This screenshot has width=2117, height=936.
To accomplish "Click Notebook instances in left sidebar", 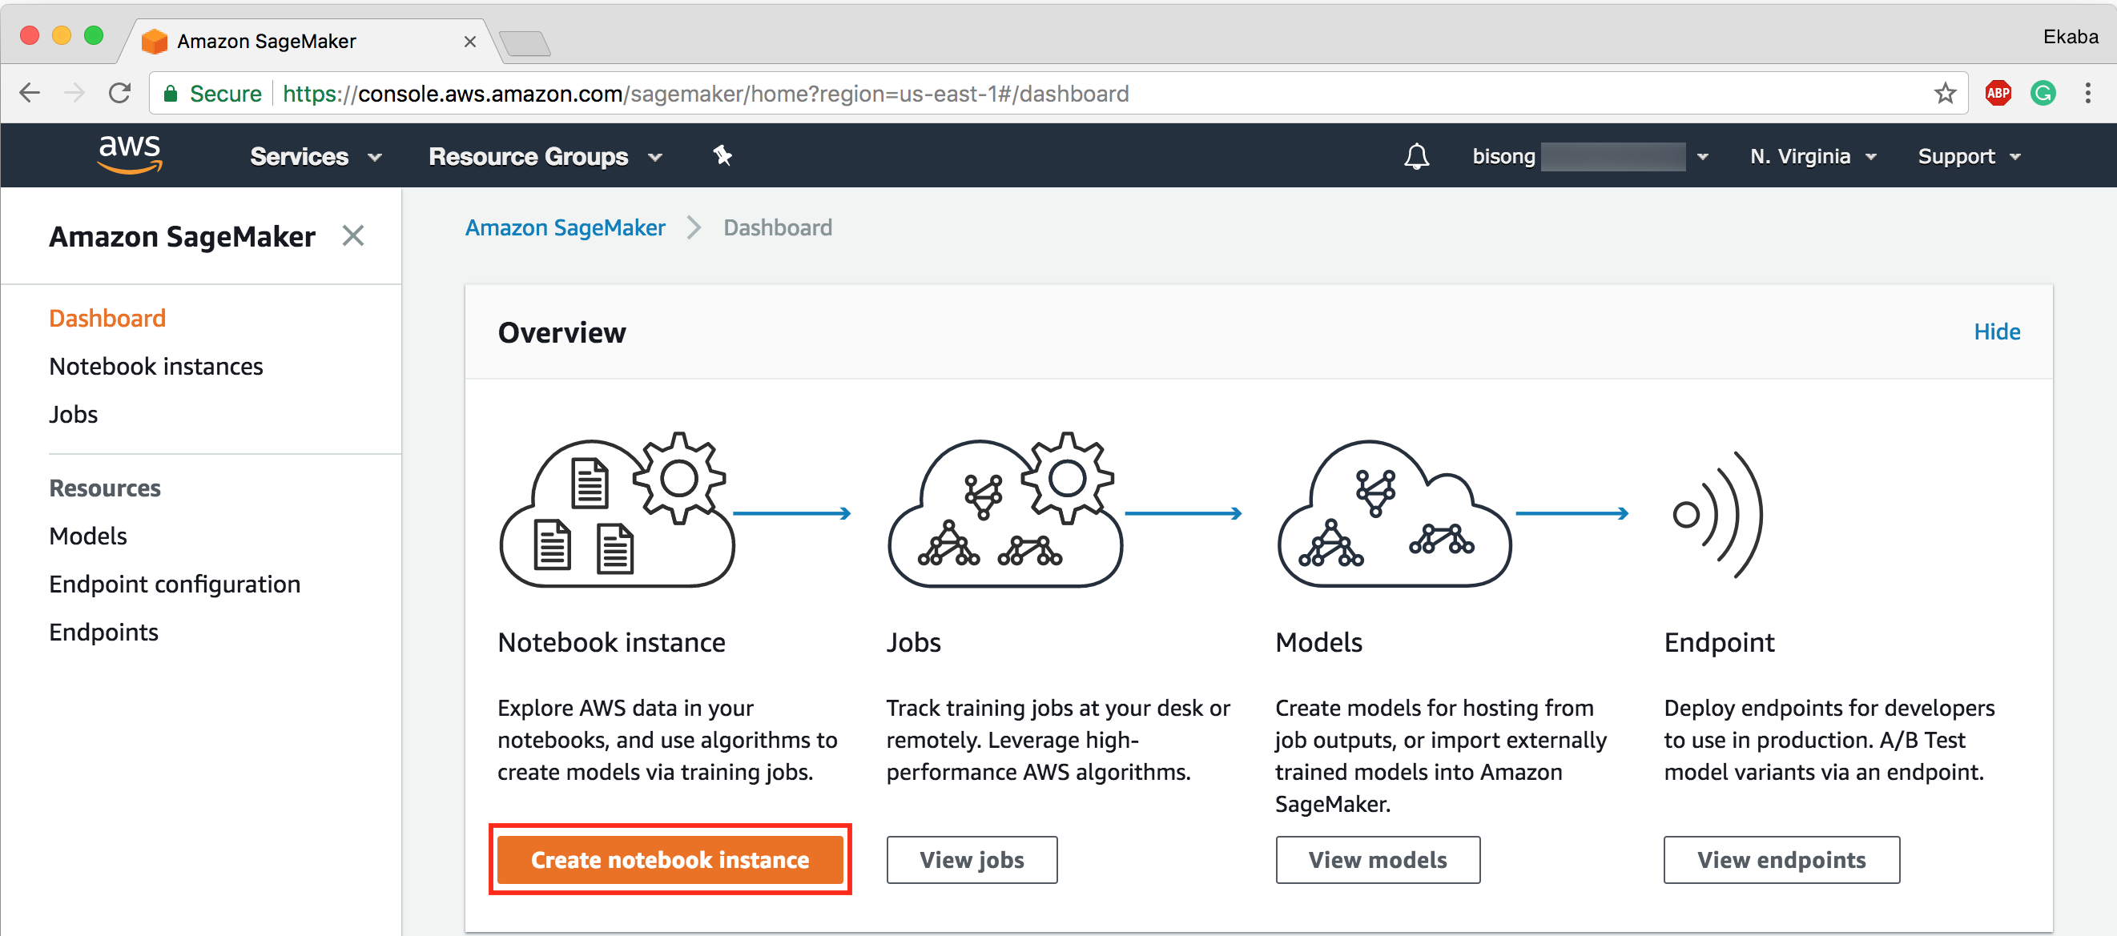I will (155, 365).
